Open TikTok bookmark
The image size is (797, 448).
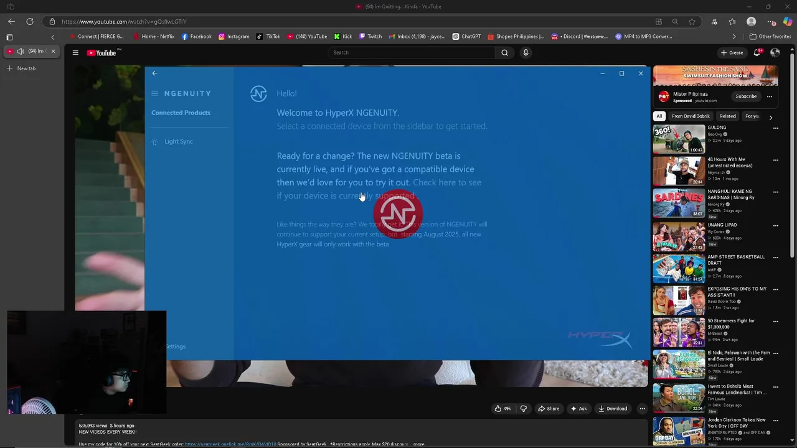coord(268,37)
